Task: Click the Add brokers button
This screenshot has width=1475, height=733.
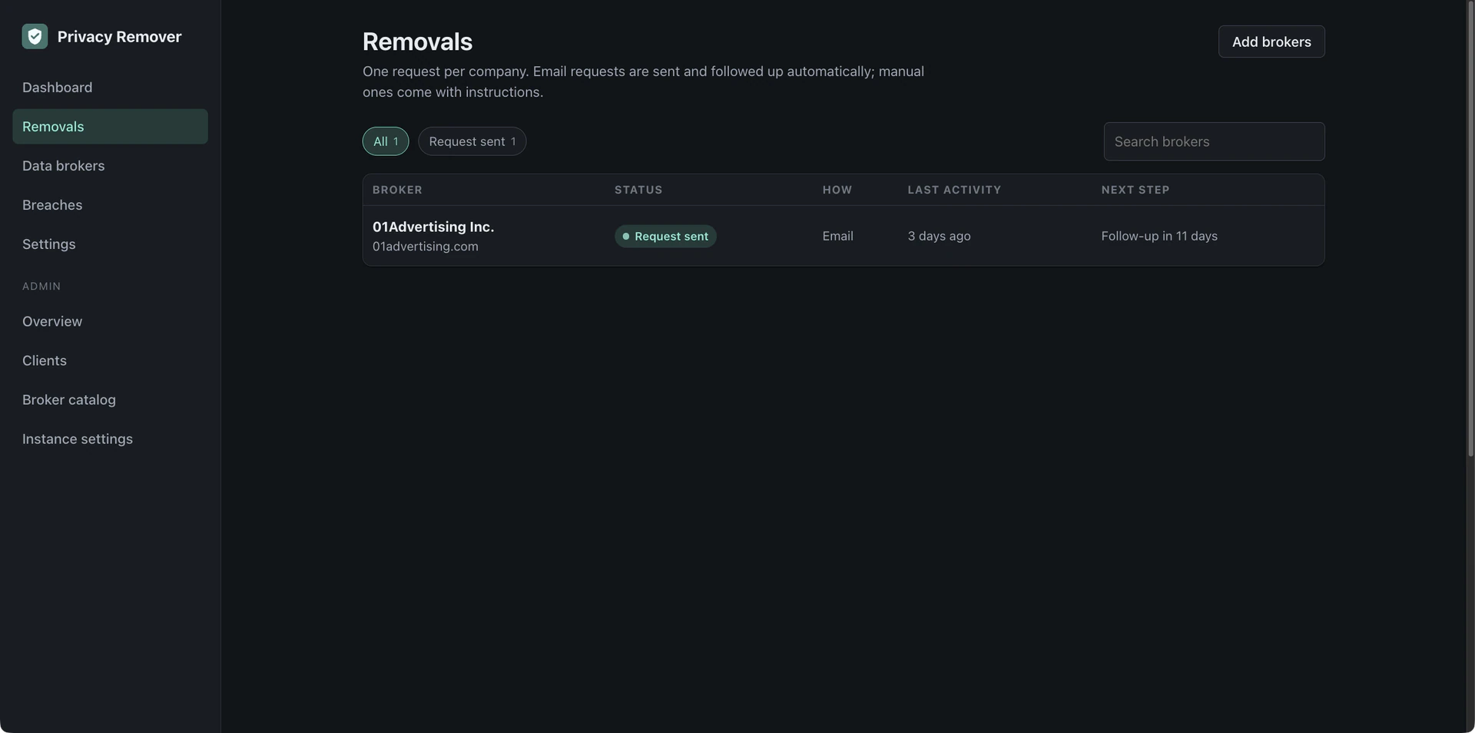Action: [x=1271, y=41]
